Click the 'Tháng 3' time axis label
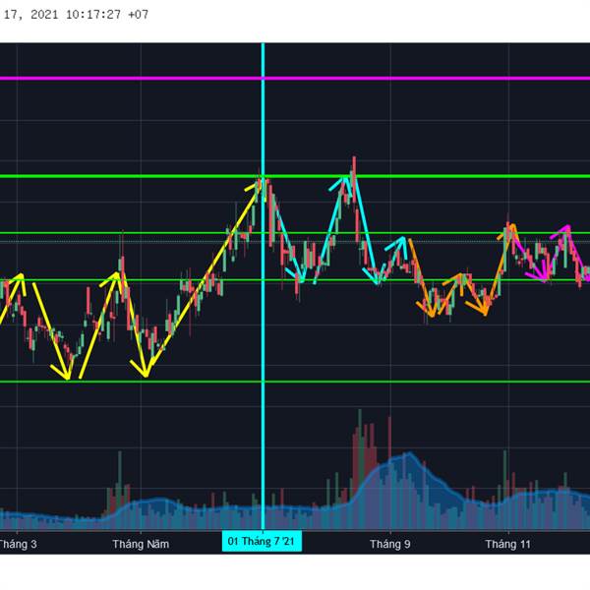 [18, 544]
